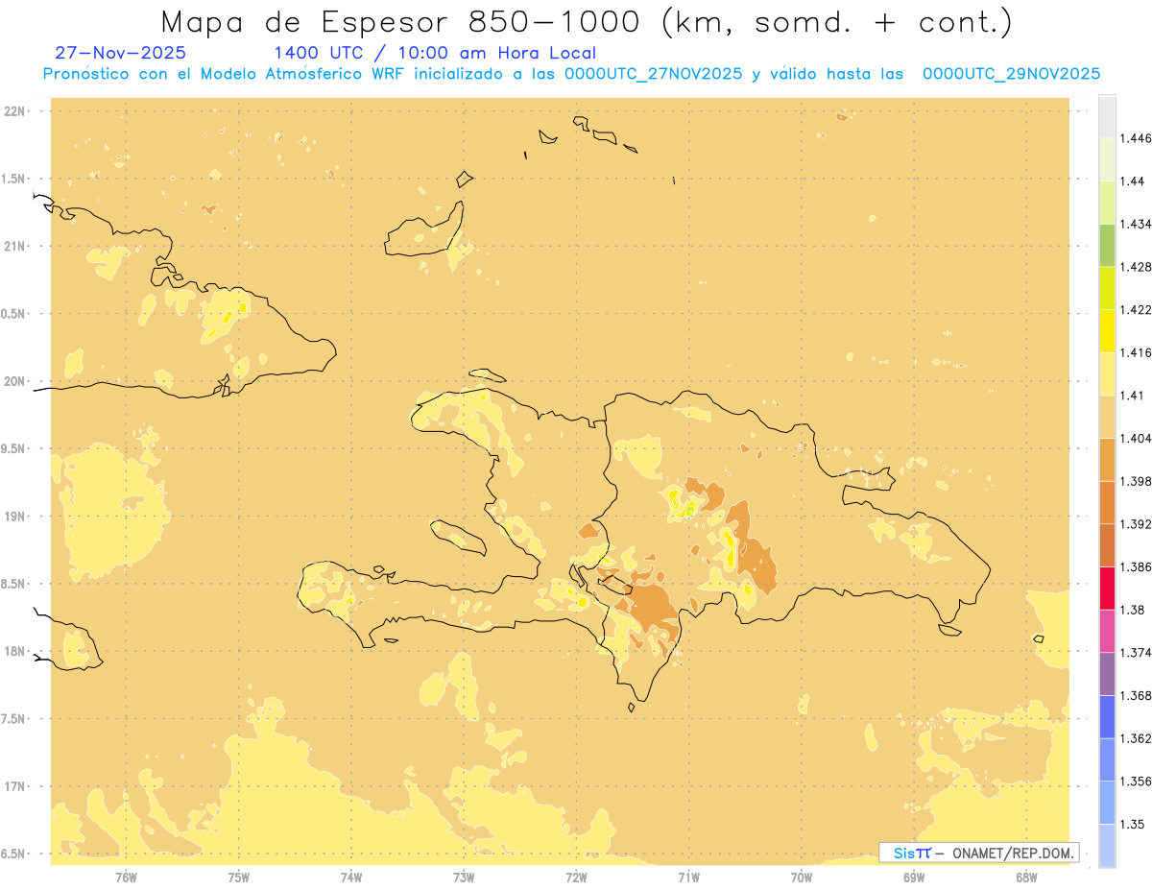
Task: Click the '1.428' colorbar value
Action: click(x=1138, y=267)
